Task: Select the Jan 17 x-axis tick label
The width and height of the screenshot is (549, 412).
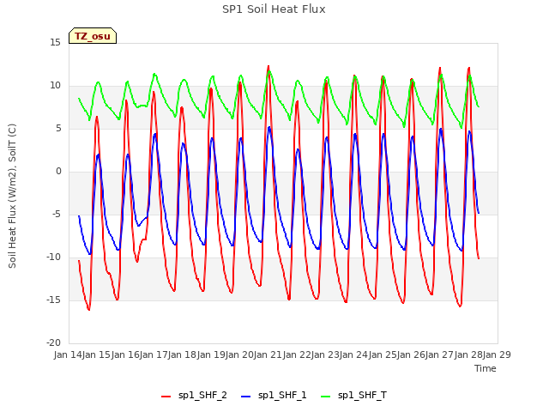Action: 154,354
